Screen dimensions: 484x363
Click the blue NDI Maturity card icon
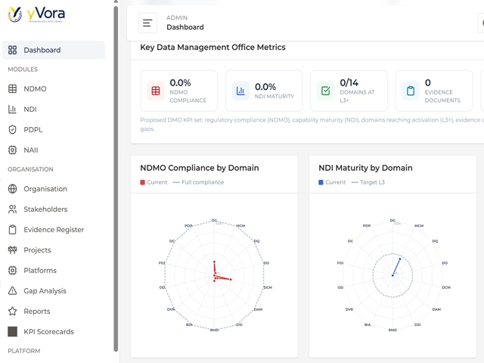point(240,91)
